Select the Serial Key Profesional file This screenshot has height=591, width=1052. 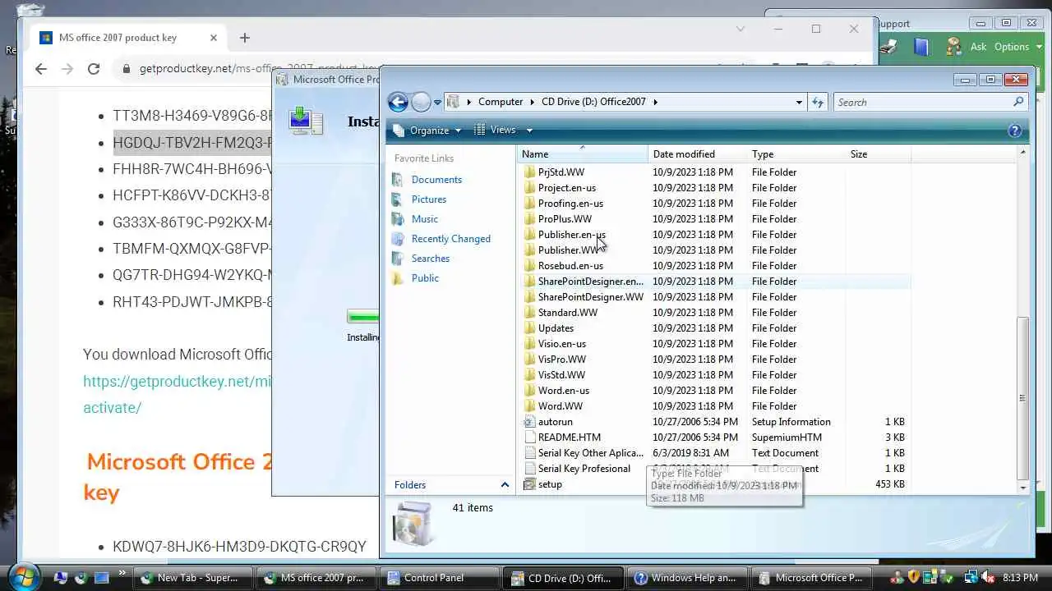click(584, 469)
